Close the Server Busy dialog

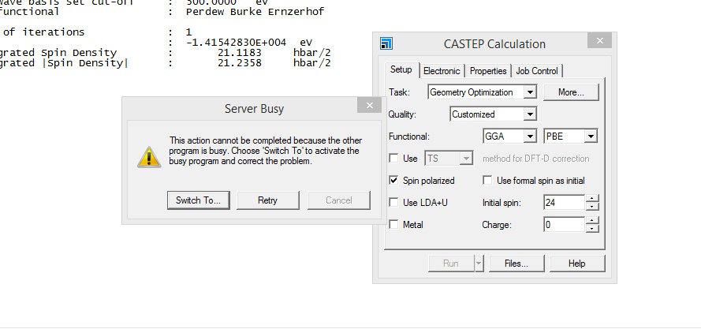369,105
